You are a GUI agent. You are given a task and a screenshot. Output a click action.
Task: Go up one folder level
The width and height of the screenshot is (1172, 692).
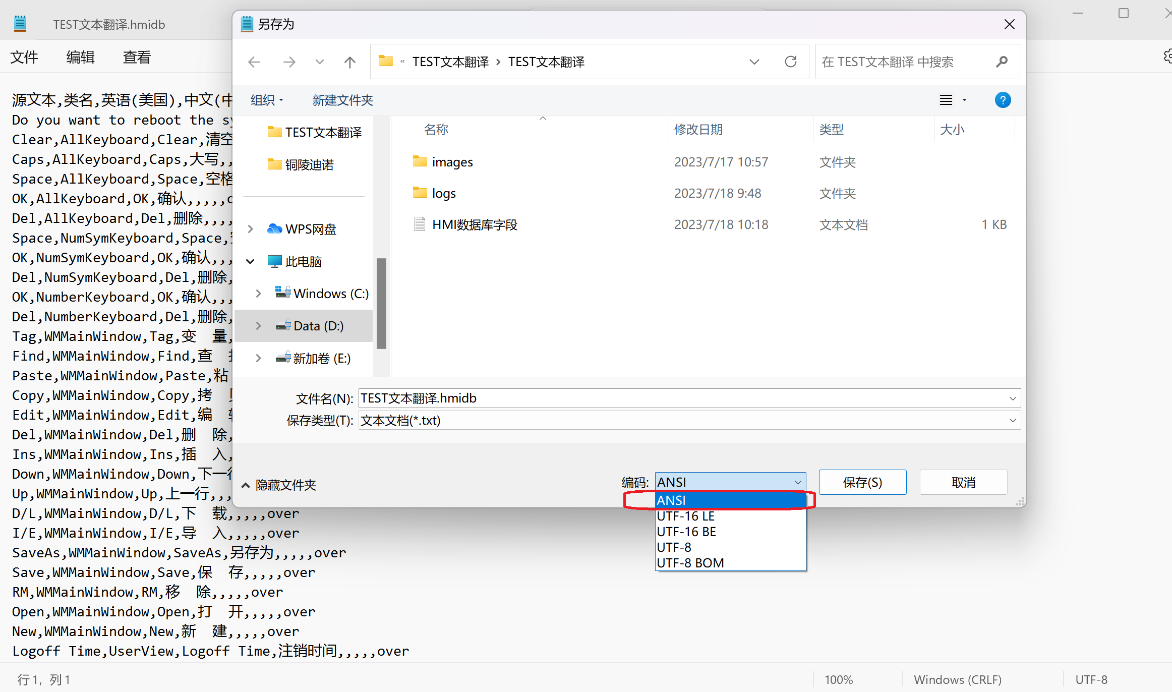click(349, 62)
